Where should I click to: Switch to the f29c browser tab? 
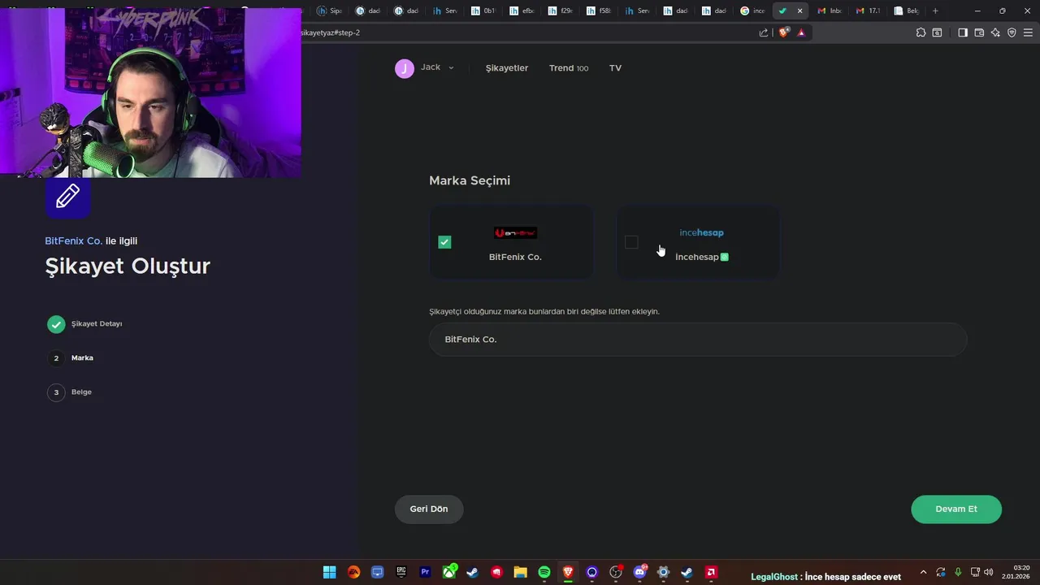tap(561, 11)
